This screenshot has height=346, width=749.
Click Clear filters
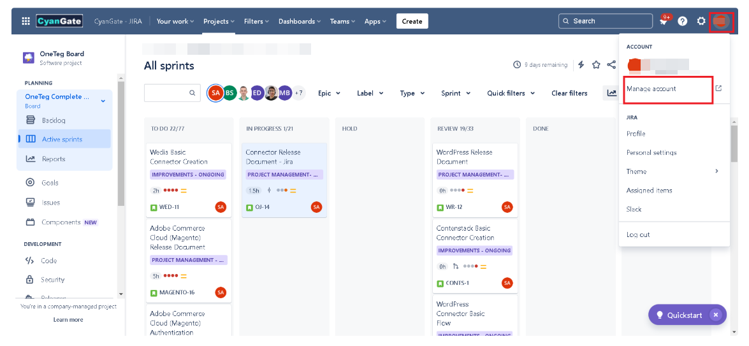[x=569, y=93]
